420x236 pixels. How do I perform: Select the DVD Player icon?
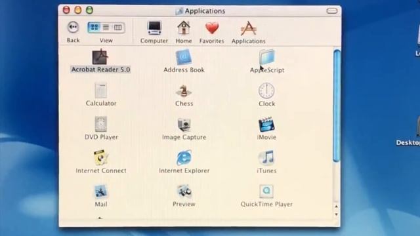click(x=100, y=124)
